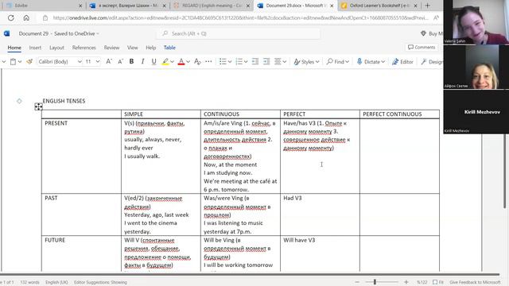This screenshot has height=286, width=509.
Task: Open the View ribbon tab
Action: pyautogui.click(x=133, y=48)
